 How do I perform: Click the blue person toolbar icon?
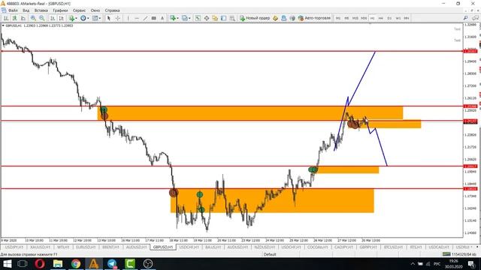click(284, 18)
